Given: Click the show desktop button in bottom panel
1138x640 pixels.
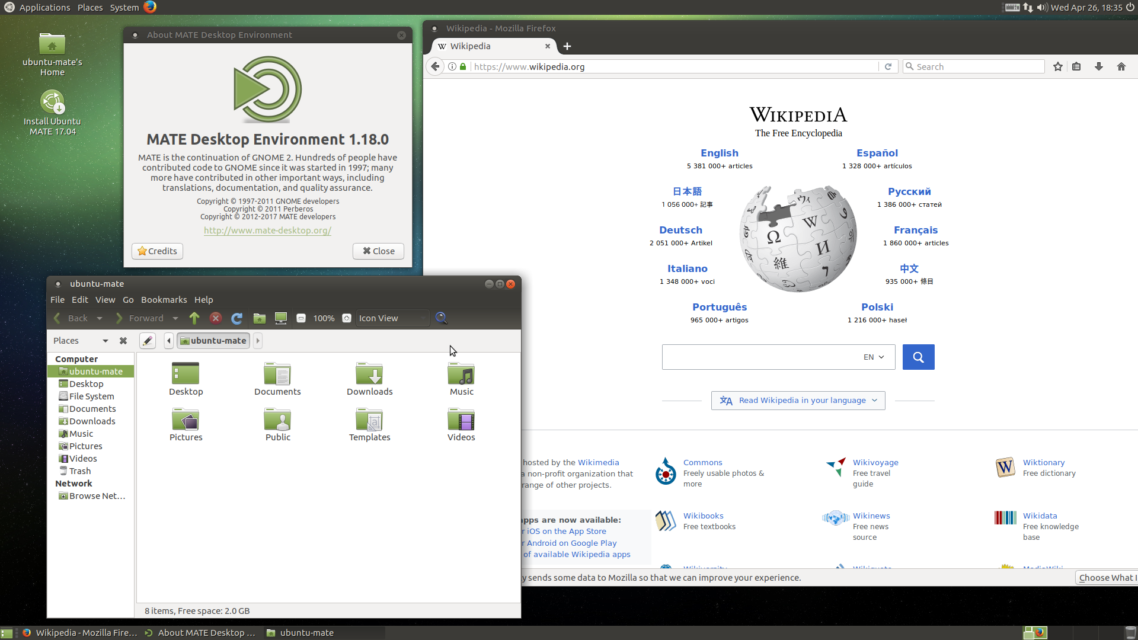Looking at the screenshot, I should (x=7, y=633).
